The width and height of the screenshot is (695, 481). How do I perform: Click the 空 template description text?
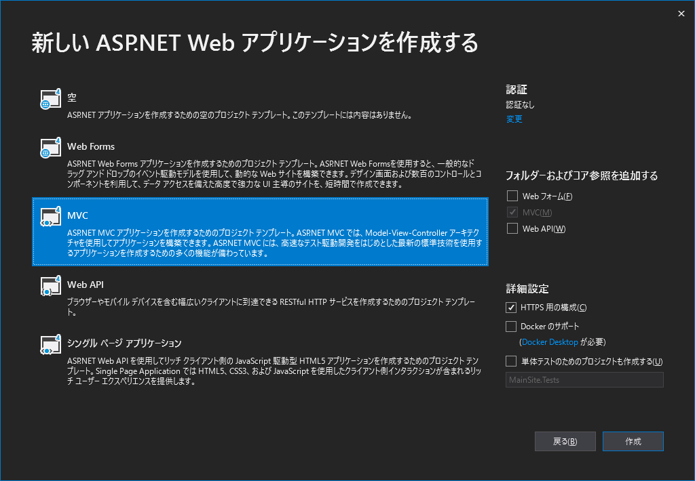pyautogui.click(x=240, y=115)
